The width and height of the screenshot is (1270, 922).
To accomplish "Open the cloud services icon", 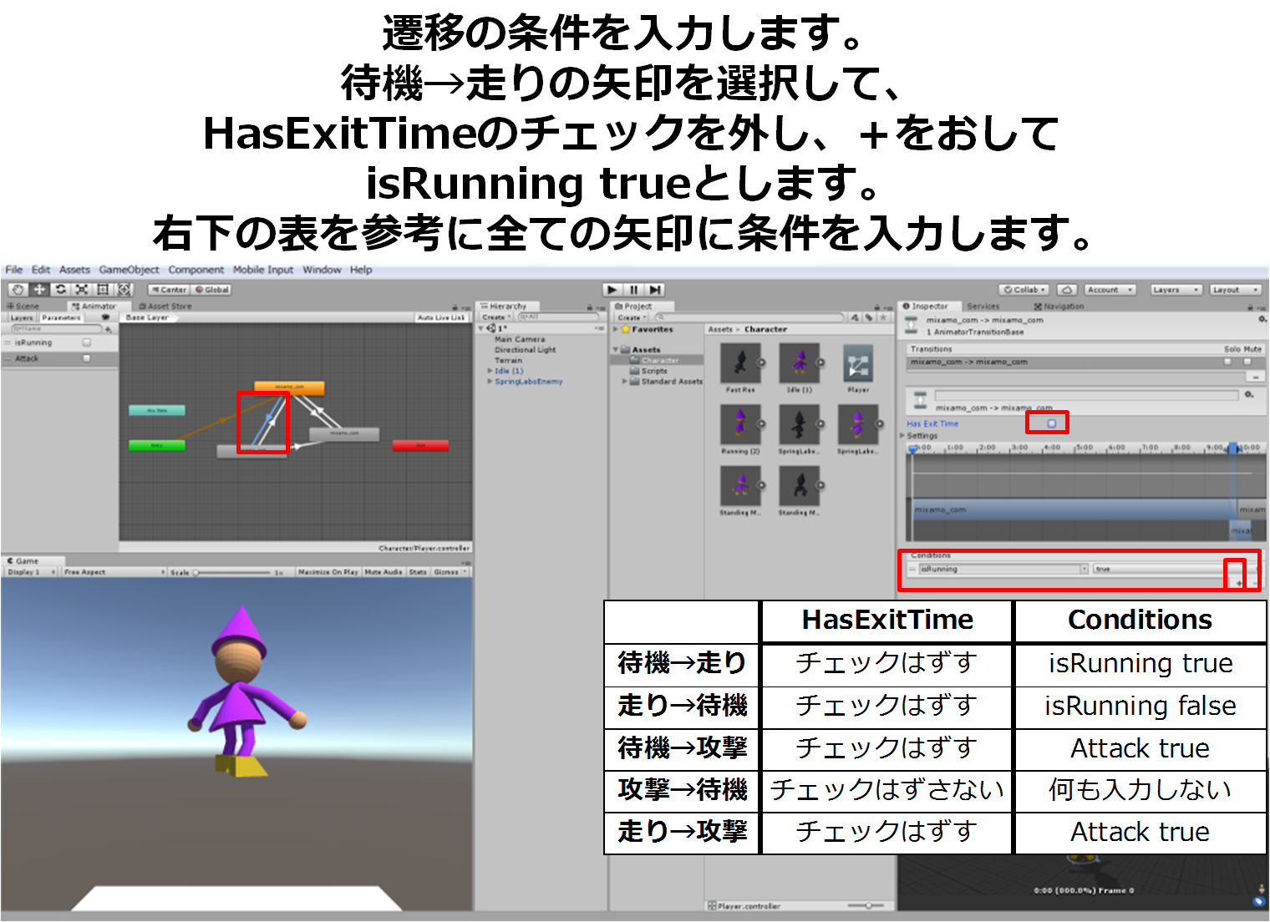I will [1067, 290].
